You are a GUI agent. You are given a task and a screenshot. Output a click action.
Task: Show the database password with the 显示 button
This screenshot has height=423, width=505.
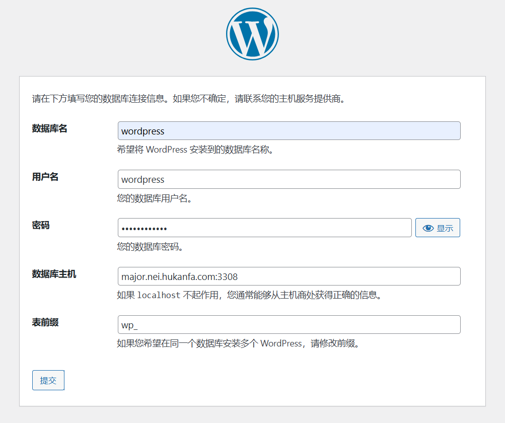click(x=438, y=228)
